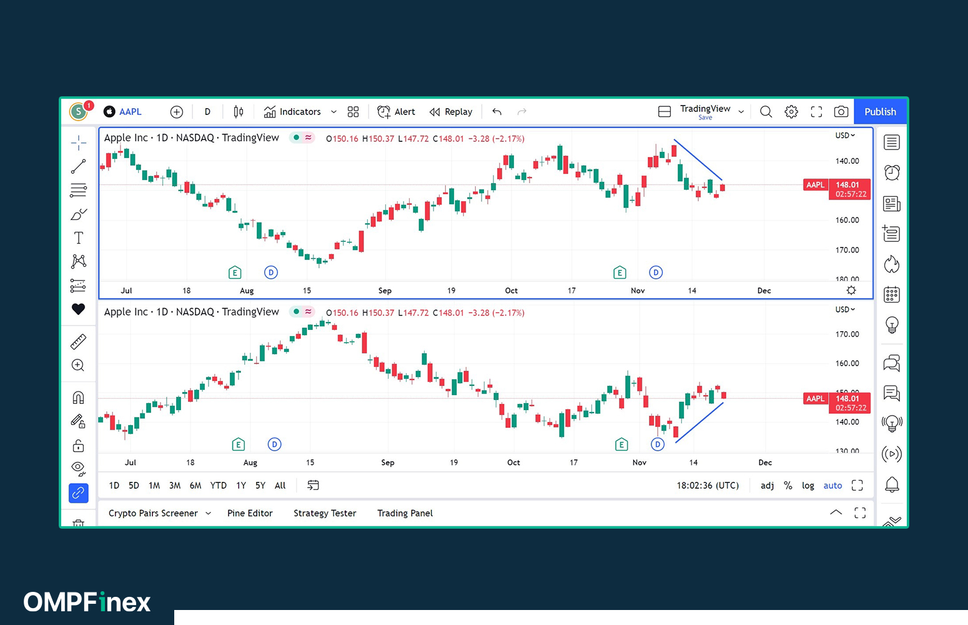The width and height of the screenshot is (968, 625).
Task: Open top chart price scale settings gear
Action: 851,290
